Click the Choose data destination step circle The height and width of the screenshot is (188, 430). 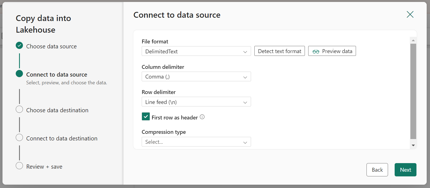19,109
